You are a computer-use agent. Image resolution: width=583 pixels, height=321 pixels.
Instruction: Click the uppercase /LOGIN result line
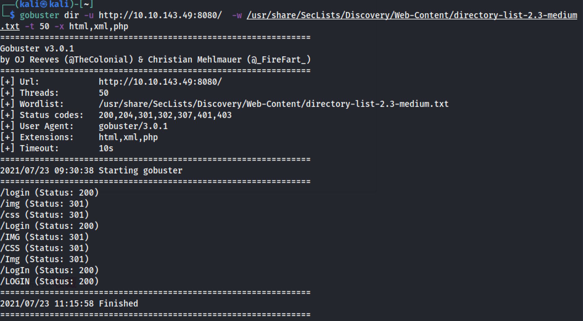coord(49,282)
